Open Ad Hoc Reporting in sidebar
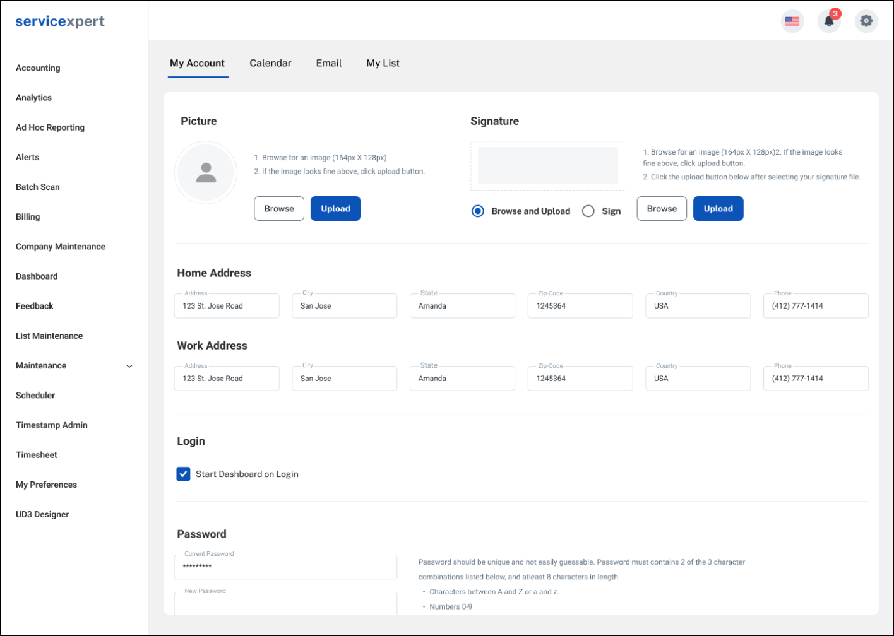Viewport: 894px width, 636px height. (x=50, y=127)
